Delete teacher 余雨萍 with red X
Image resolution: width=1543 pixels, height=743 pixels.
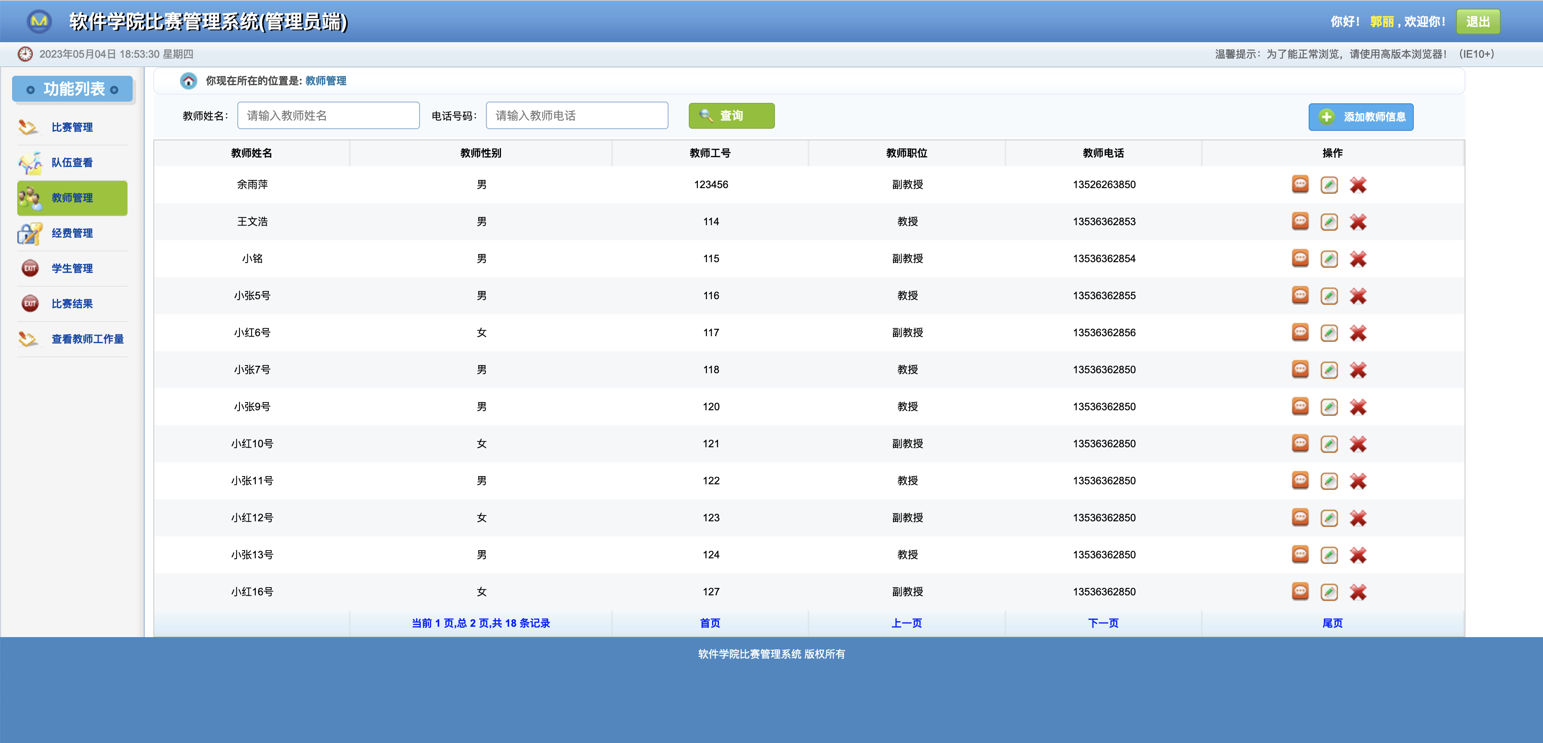tap(1357, 185)
